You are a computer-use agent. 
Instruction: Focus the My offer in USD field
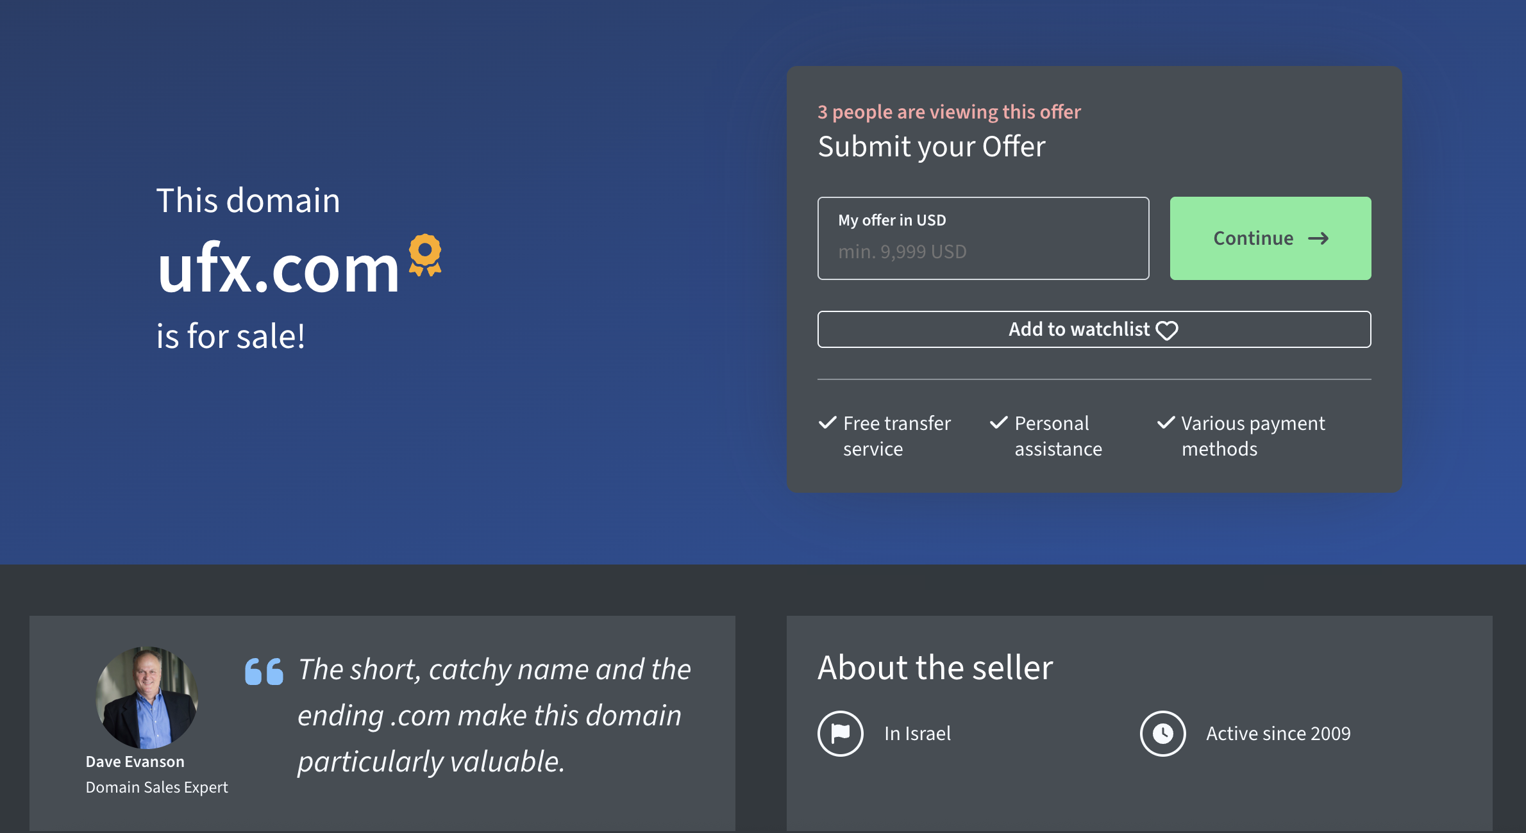pos(983,239)
